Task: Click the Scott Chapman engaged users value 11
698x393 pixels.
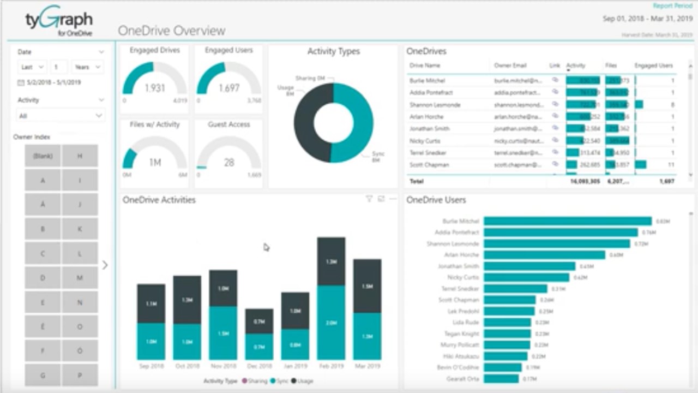Action: 671,164
